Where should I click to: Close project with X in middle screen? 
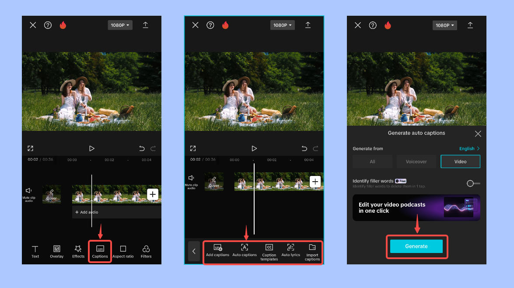pyautogui.click(x=196, y=25)
